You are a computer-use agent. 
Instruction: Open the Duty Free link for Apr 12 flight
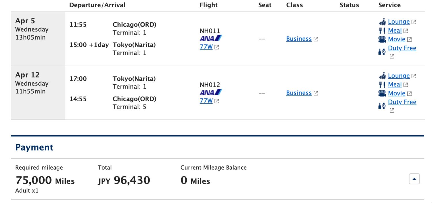(402, 102)
